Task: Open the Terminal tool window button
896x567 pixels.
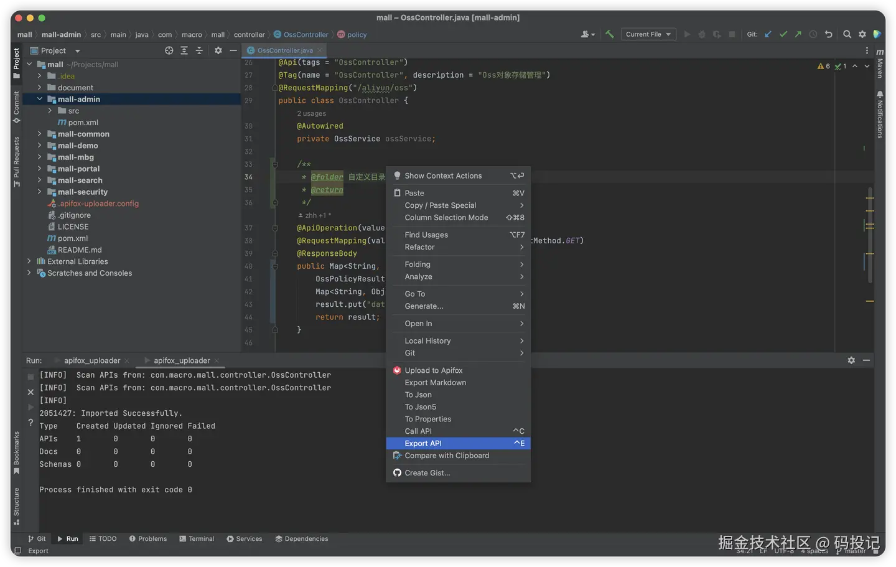Action: 197,539
